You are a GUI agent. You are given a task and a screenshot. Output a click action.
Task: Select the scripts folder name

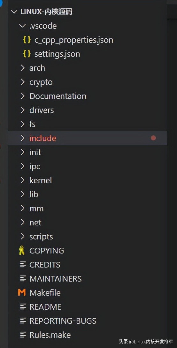[41, 237]
